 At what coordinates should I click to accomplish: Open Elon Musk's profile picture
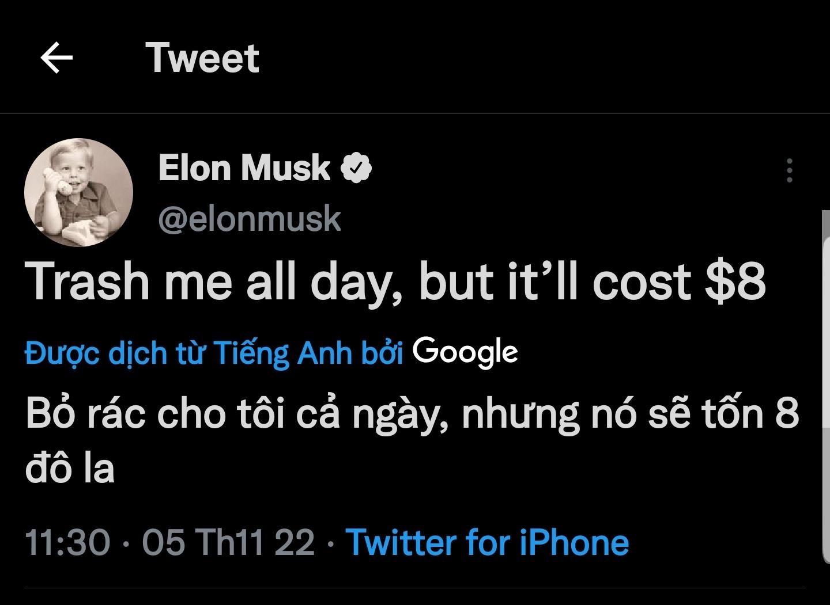coord(79,192)
